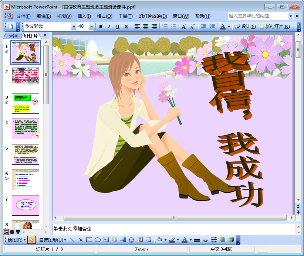
Task: Open the 插入 menu
Action: coord(84,16)
